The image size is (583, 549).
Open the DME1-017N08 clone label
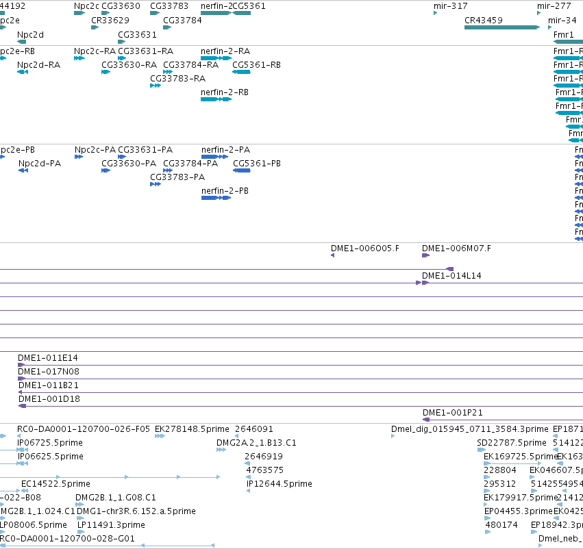tap(49, 372)
